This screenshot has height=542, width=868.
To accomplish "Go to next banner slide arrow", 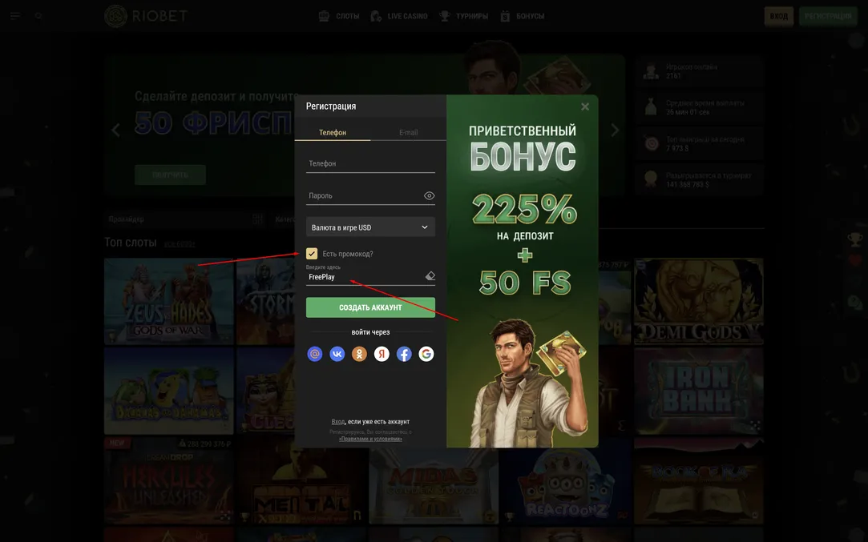I will click(615, 130).
